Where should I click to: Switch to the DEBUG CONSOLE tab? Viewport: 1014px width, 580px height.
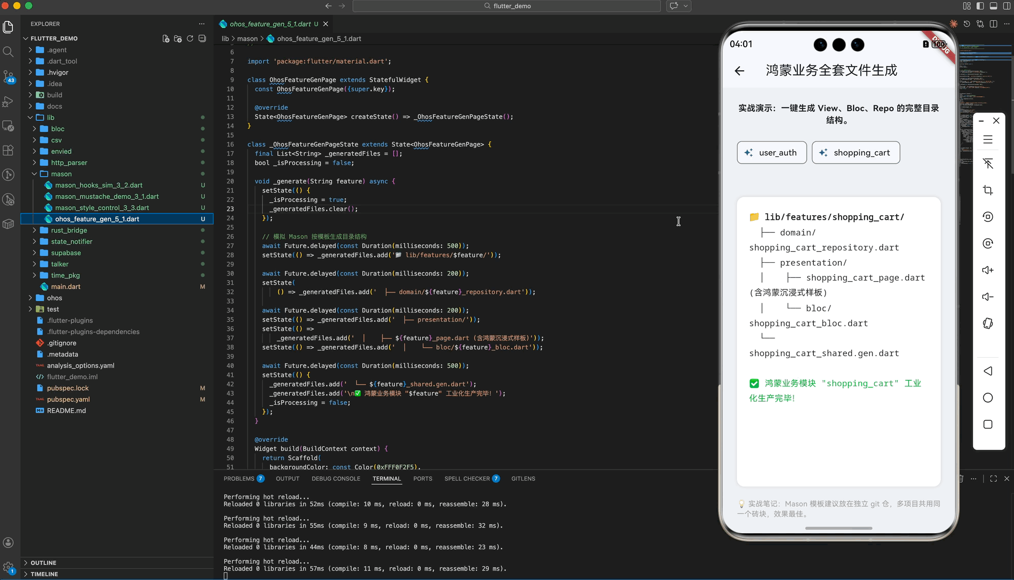335,479
